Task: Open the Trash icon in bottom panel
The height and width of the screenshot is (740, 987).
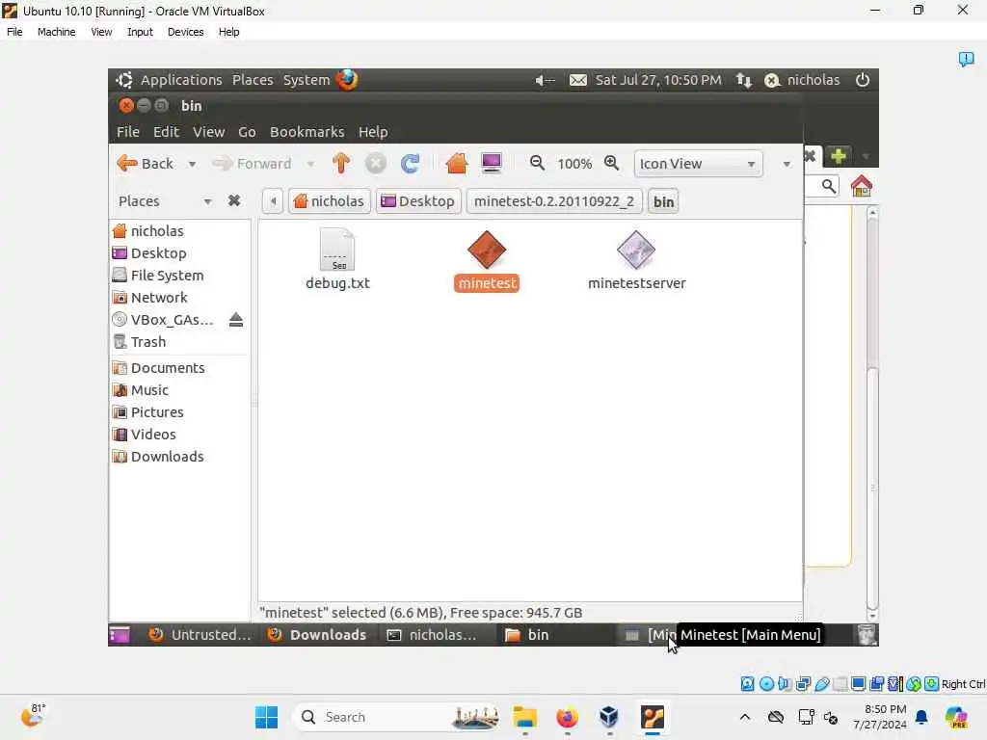Action: [x=867, y=635]
